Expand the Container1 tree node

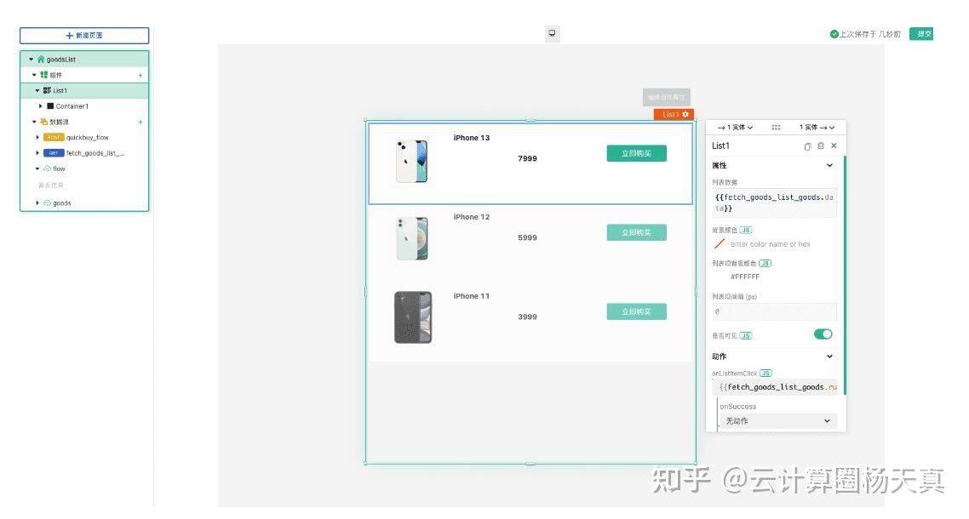pyautogui.click(x=38, y=106)
